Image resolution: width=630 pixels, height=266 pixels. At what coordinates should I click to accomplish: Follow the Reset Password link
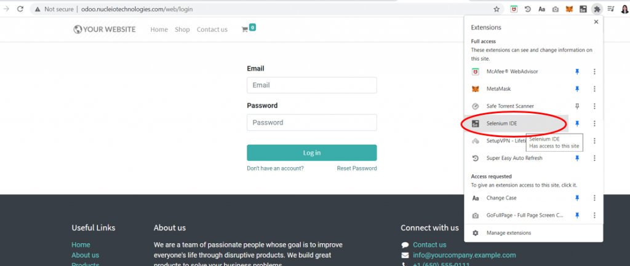[x=357, y=168]
